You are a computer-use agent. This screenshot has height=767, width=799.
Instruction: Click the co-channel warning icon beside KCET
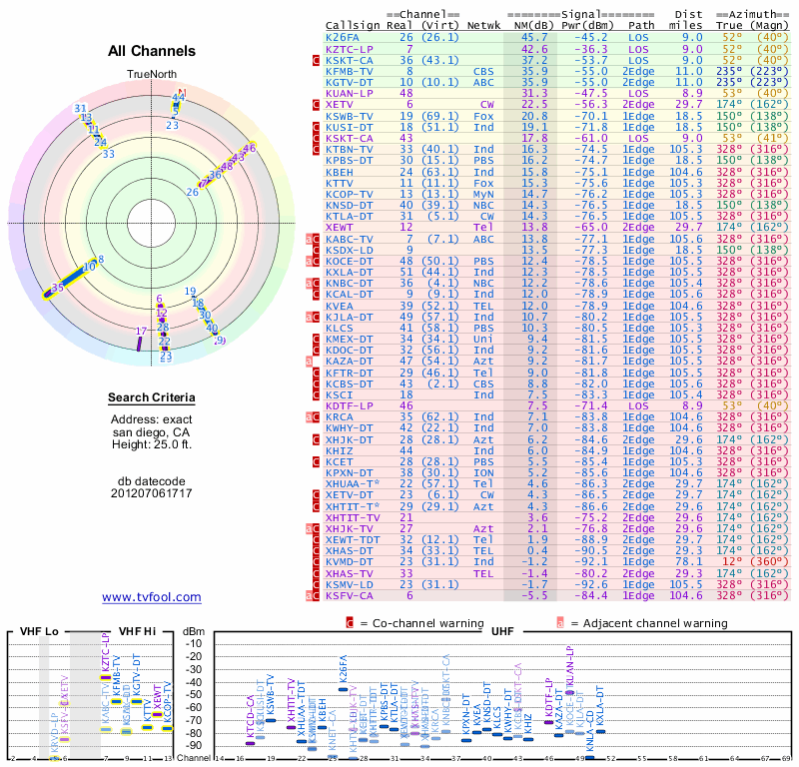(316, 461)
